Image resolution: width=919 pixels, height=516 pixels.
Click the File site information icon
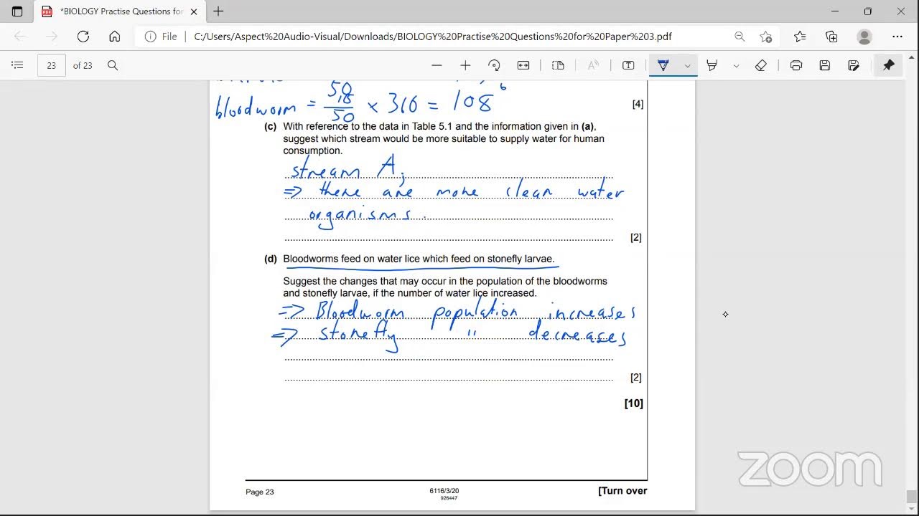pos(161,37)
